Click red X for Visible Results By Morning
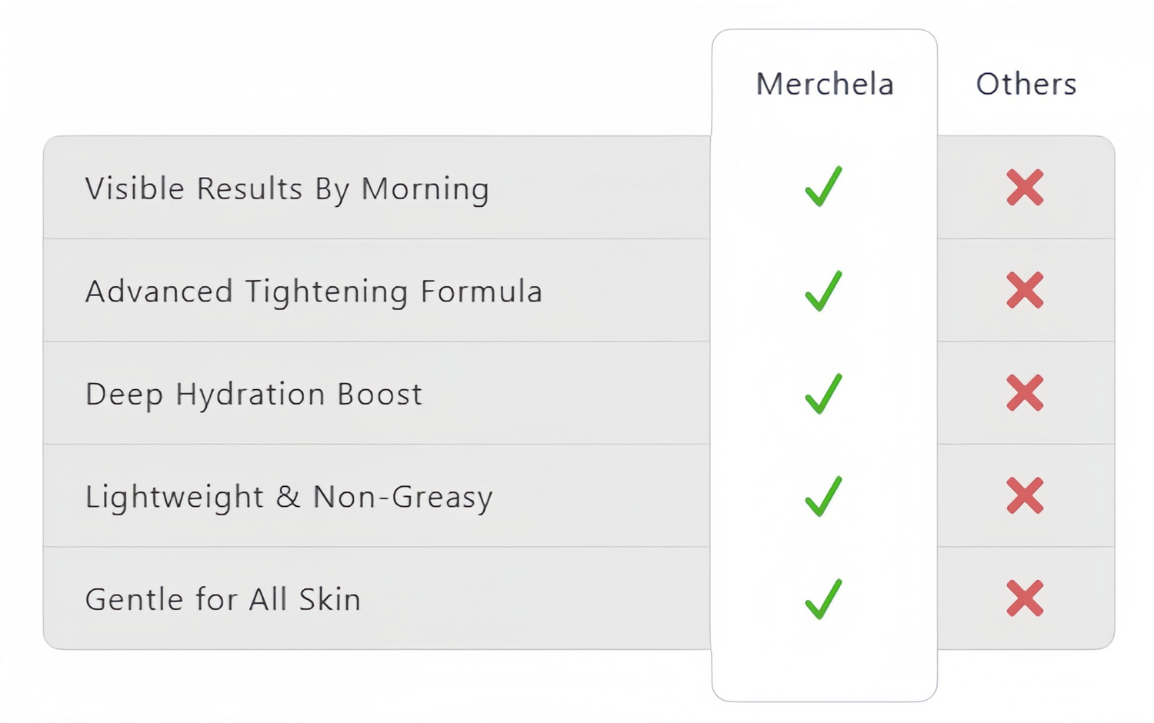This screenshot has width=1154, height=723. pyautogui.click(x=1025, y=187)
